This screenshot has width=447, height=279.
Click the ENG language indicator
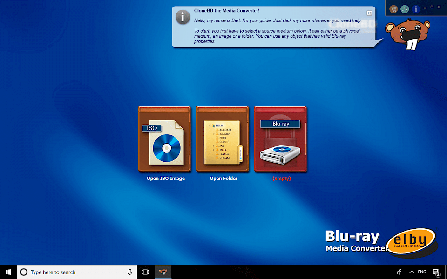[x=422, y=272]
